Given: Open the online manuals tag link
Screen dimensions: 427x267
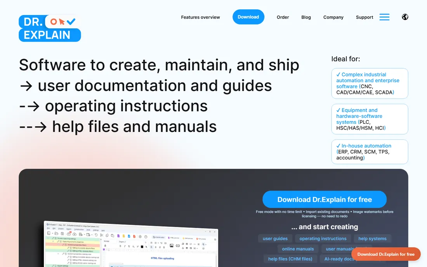Looking at the screenshot, I should [298, 249].
